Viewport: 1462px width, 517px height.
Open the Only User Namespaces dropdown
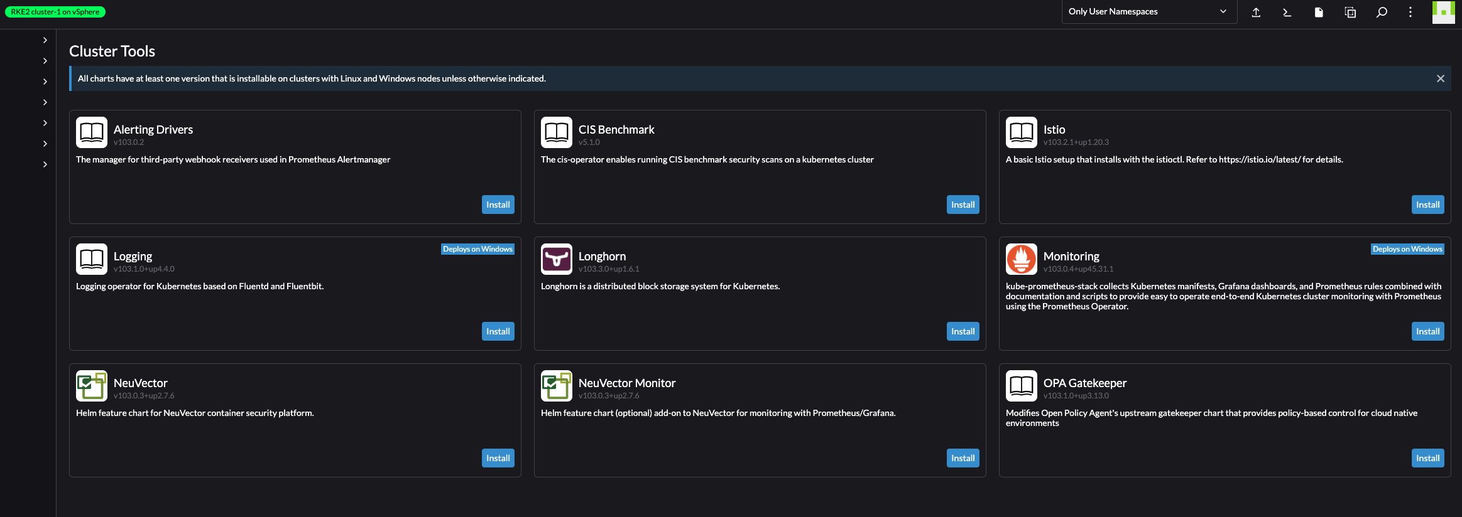[x=1149, y=11]
